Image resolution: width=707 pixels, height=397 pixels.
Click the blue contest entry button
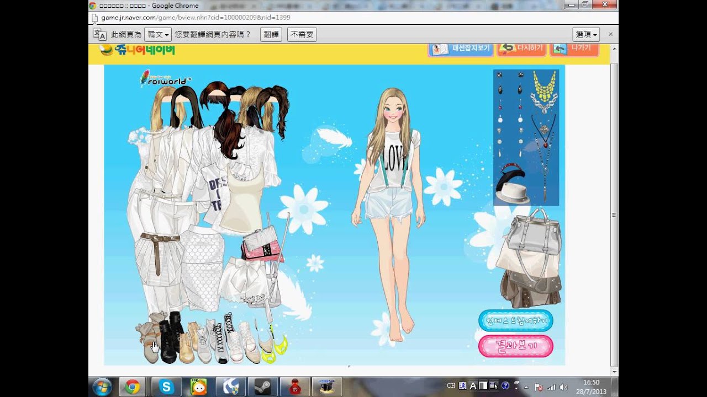515,320
